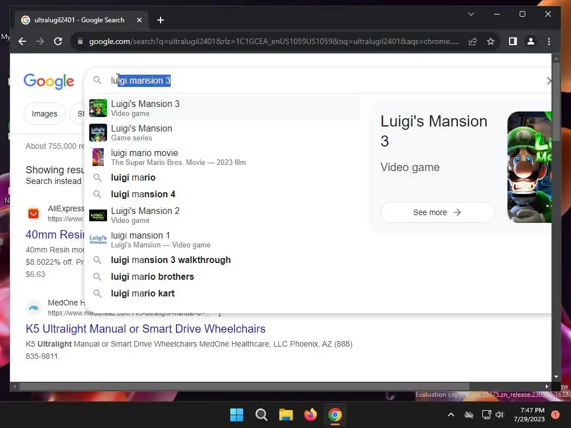Choose luigi mario kart suggestion
The width and height of the screenshot is (571, 428).
[224, 294]
